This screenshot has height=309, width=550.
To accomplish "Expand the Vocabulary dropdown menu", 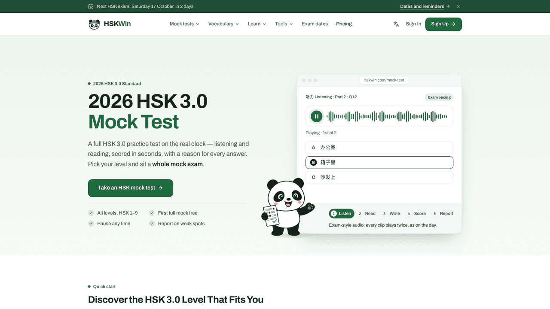I will (223, 24).
